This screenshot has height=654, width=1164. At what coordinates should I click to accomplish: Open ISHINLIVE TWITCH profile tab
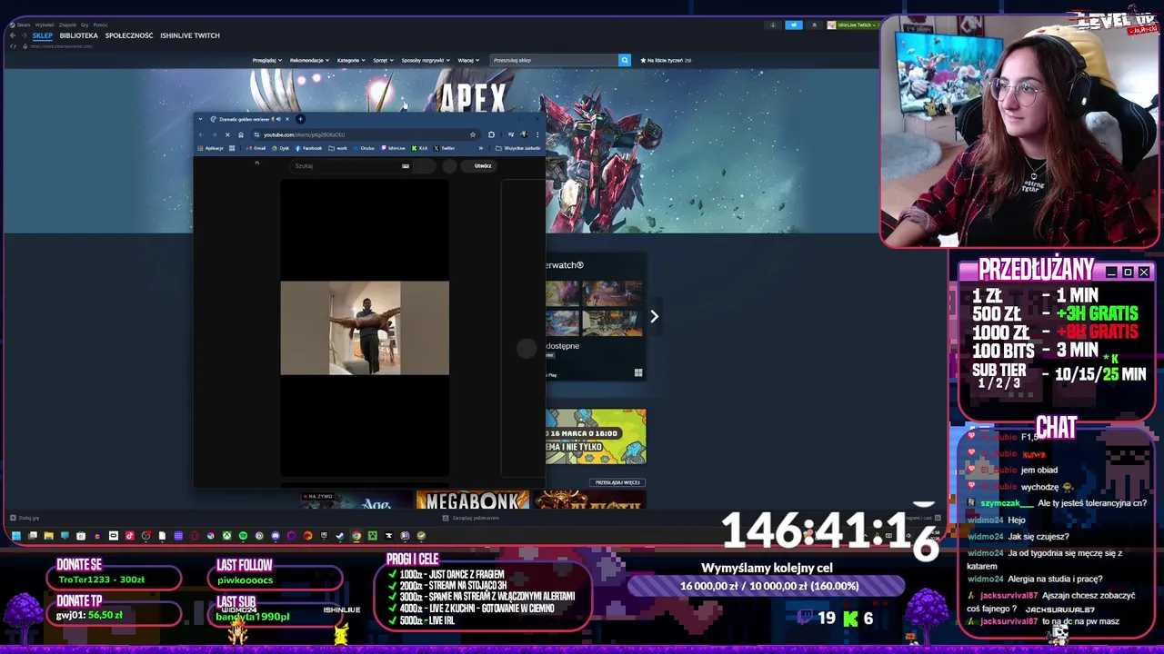(190, 35)
